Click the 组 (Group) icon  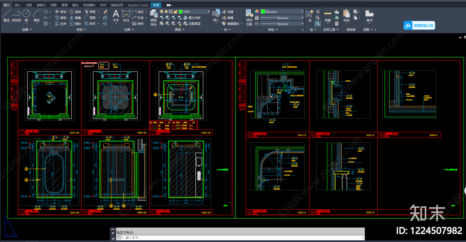coord(309,15)
